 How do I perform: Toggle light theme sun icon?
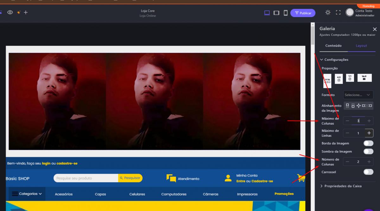328,13
